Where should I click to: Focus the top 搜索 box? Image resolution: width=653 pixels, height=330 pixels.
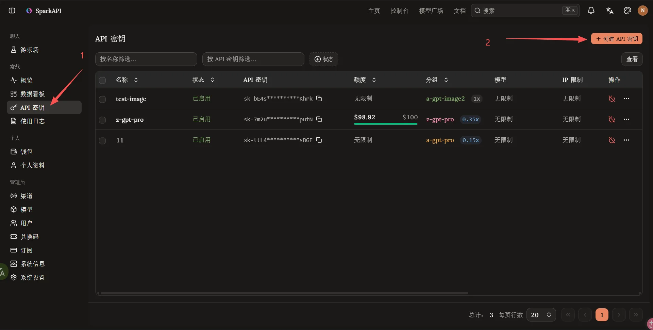point(525,11)
